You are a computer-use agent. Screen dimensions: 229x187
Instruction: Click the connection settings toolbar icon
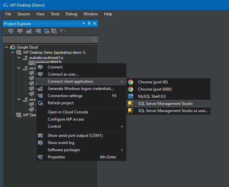coord(38,31)
